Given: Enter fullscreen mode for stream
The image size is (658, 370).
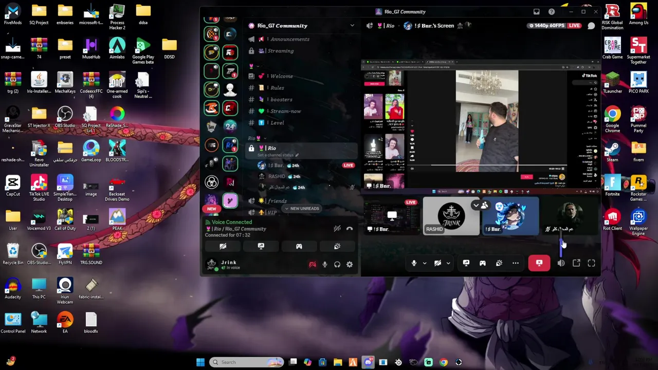Looking at the screenshot, I should 591,263.
